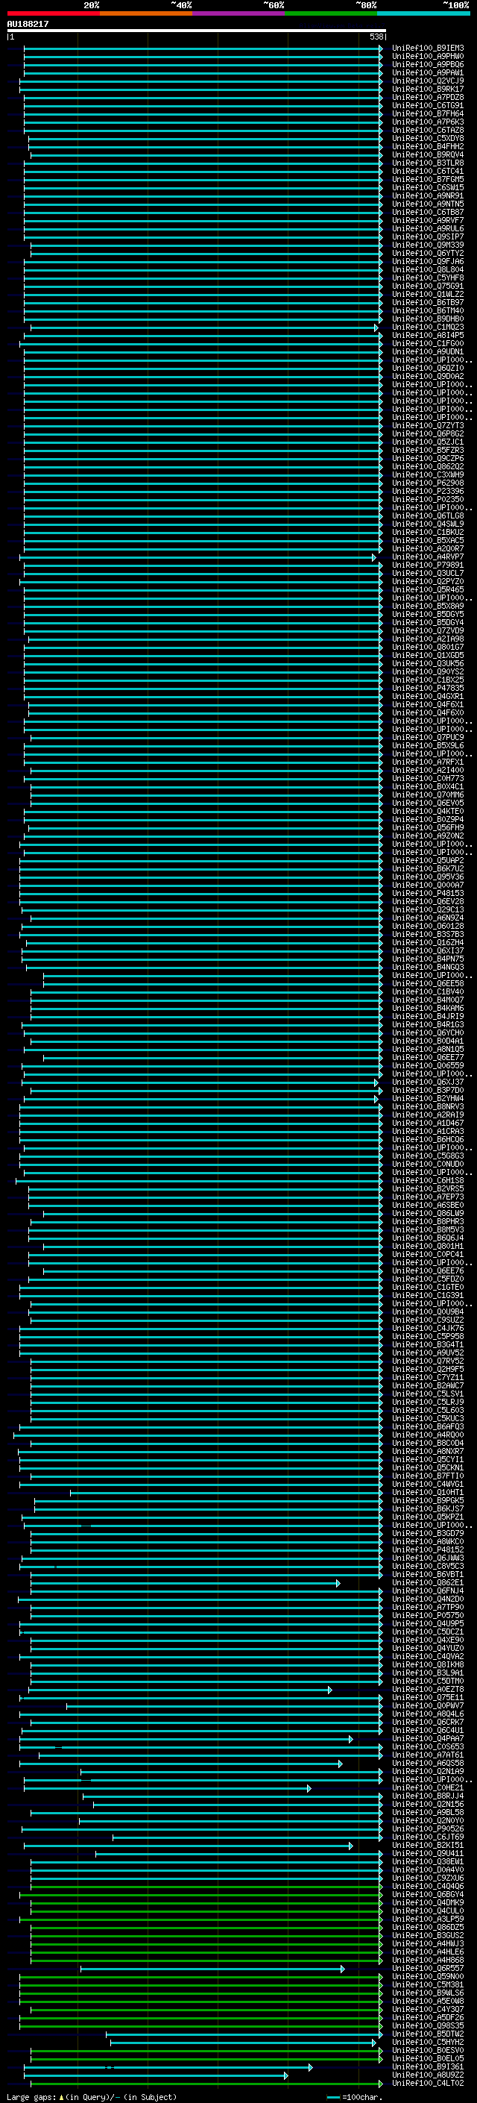The image size is (477, 2103).
Task: Pick the UniRef100_A7P6K3 entry
Action: 428,122
